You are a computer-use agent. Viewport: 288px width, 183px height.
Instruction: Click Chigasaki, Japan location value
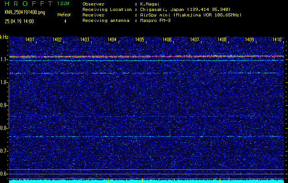[185, 10]
